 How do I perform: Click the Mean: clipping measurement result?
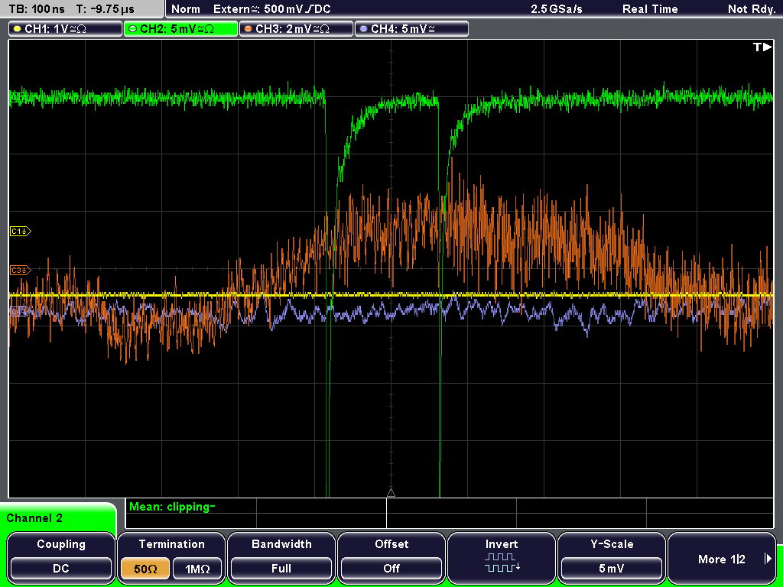pyautogui.click(x=172, y=507)
